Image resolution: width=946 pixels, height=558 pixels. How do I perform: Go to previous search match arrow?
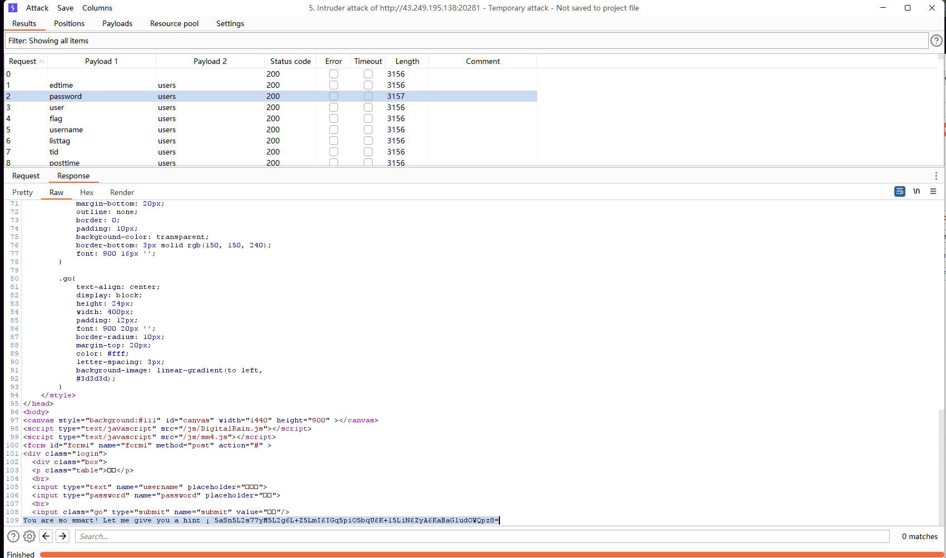(47, 536)
